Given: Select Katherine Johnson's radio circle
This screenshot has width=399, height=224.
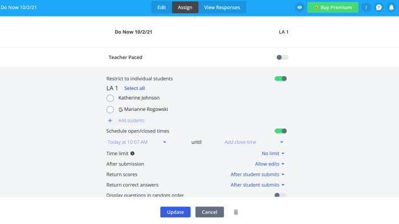Looking at the screenshot, I should (110, 98).
